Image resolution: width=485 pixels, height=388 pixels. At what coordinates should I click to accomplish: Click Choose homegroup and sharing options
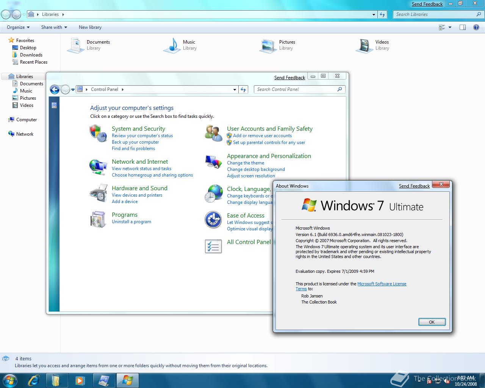152,175
